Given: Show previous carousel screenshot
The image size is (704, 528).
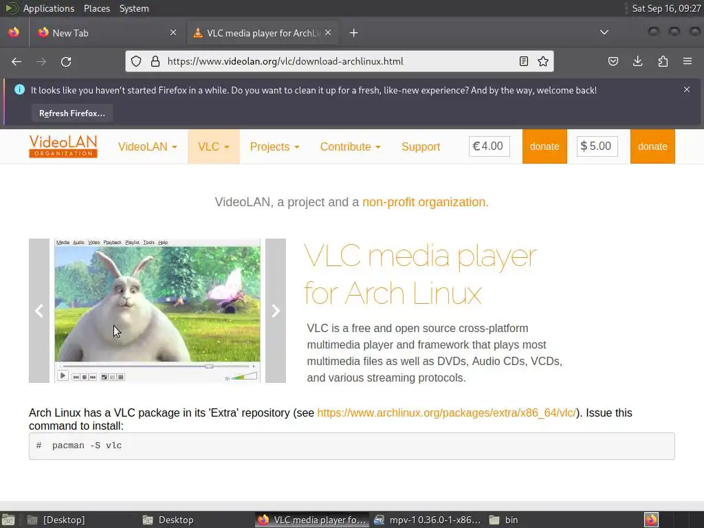Looking at the screenshot, I should pos(39,311).
